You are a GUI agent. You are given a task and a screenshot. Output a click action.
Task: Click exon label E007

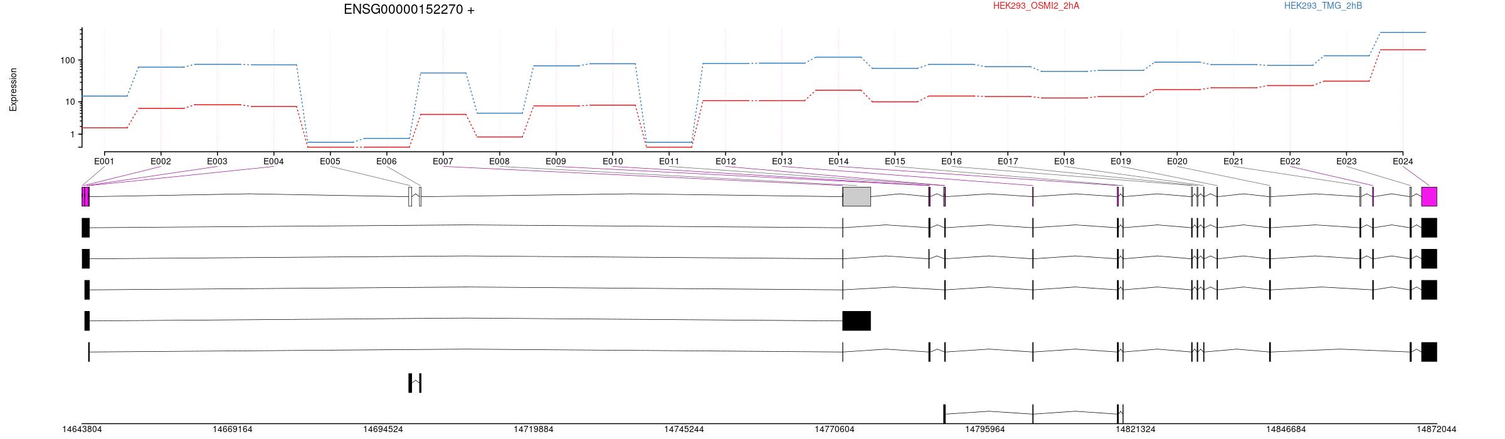[443, 161]
